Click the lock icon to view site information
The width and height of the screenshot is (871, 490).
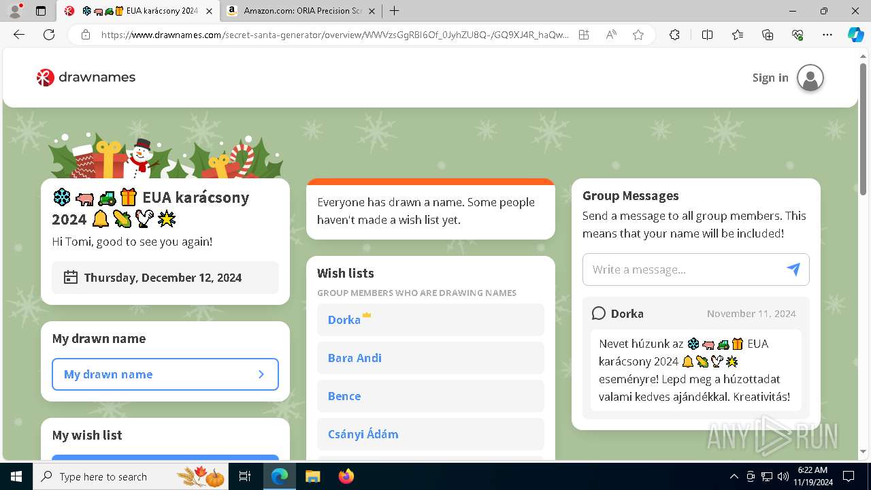(x=86, y=35)
